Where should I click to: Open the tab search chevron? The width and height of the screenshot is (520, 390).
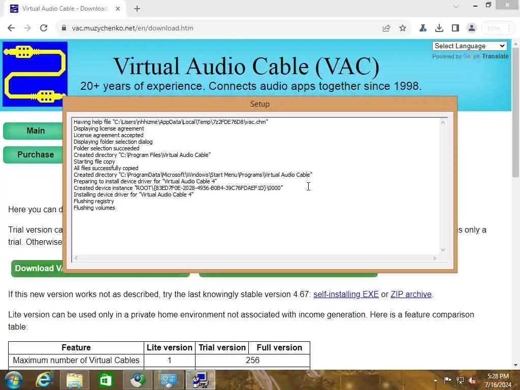tap(456, 6)
